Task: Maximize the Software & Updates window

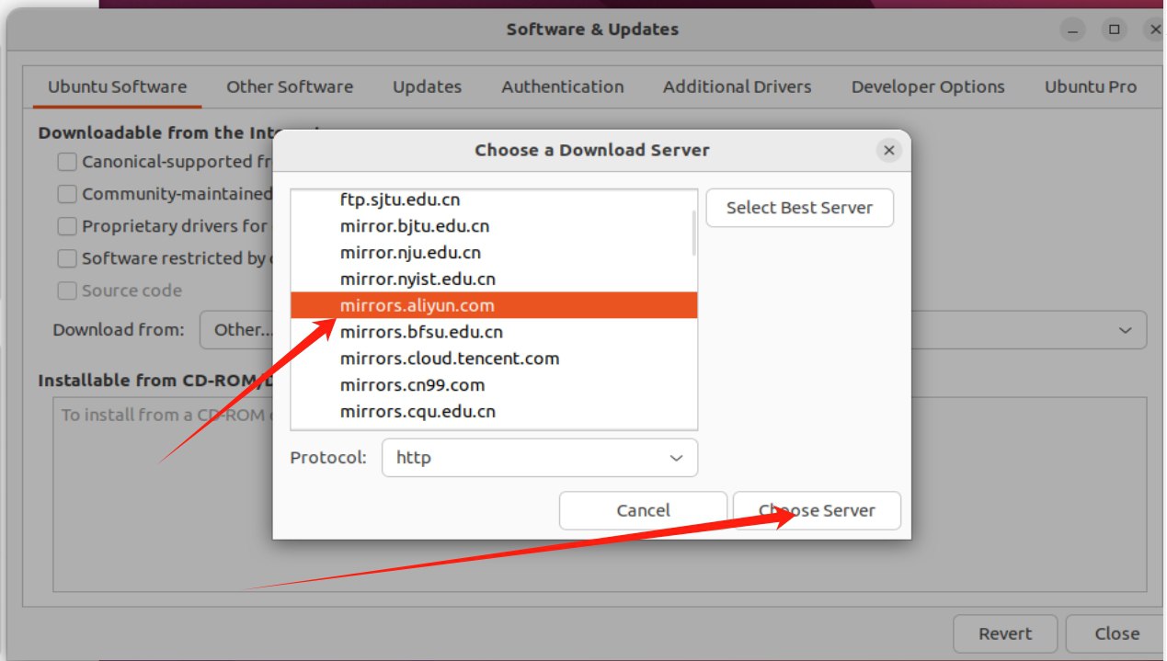Action: 1114,29
